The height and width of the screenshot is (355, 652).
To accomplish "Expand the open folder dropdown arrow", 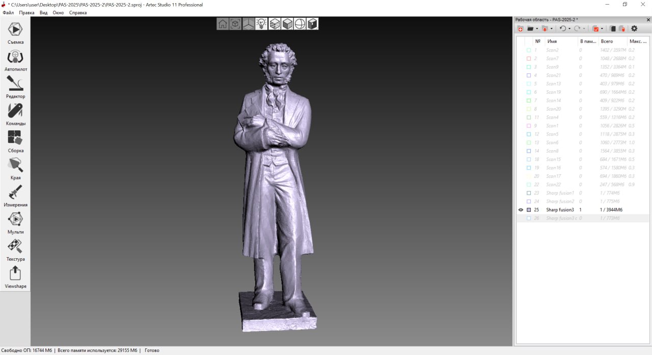I will 536,29.
